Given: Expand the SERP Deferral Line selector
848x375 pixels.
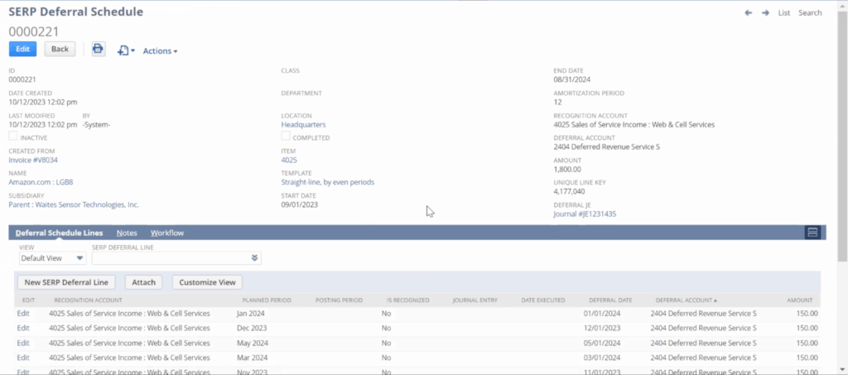Looking at the screenshot, I should 176,258.
